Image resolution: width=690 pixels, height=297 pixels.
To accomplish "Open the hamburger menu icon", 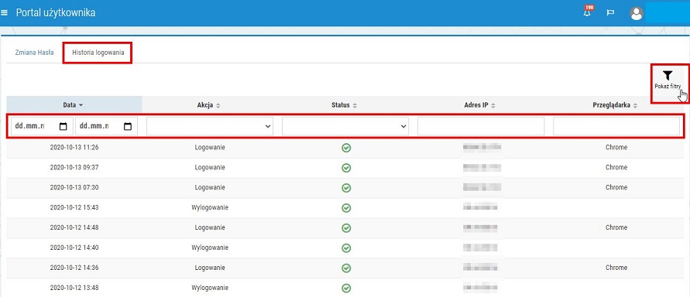I will pos(5,12).
